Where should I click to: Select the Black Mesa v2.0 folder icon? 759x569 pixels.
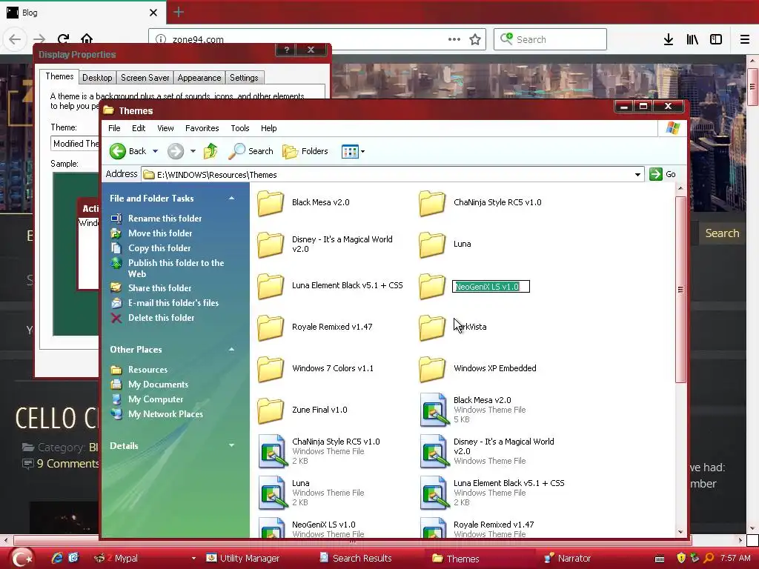270,203
